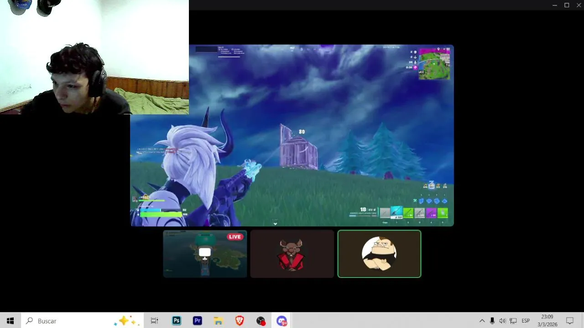The height and width of the screenshot is (328, 584).
Task: Open the notification center icon
Action: click(x=569, y=321)
